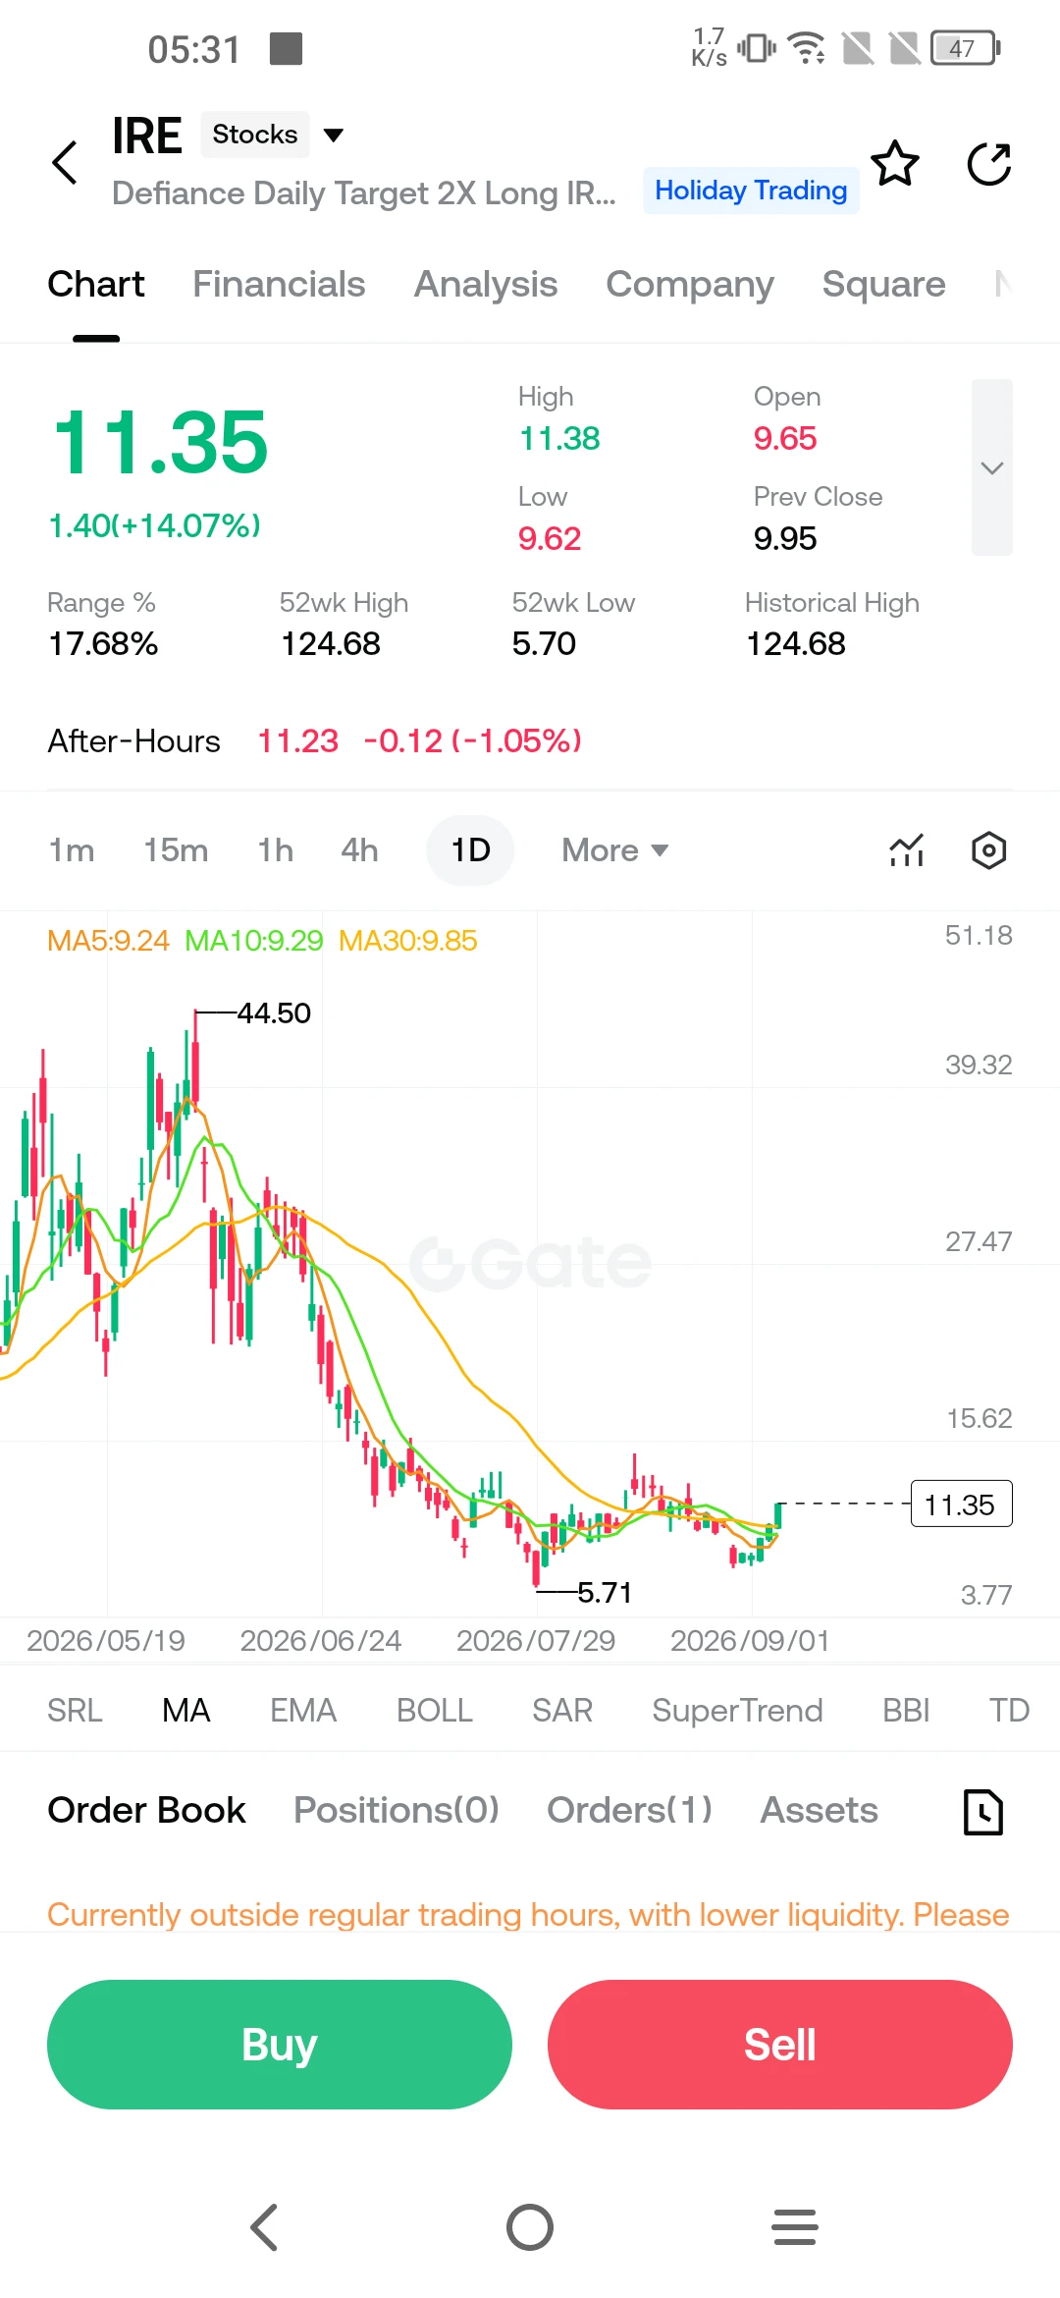Open More timeframe dropdown

tap(614, 850)
